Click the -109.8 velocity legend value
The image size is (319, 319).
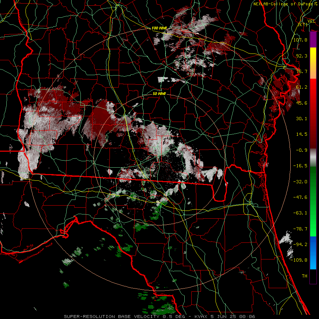[299, 260]
